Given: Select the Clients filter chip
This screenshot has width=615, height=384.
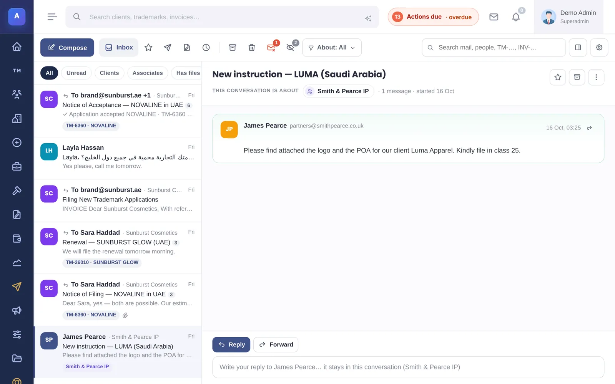Looking at the screenshot, I should tap(109, 73).
